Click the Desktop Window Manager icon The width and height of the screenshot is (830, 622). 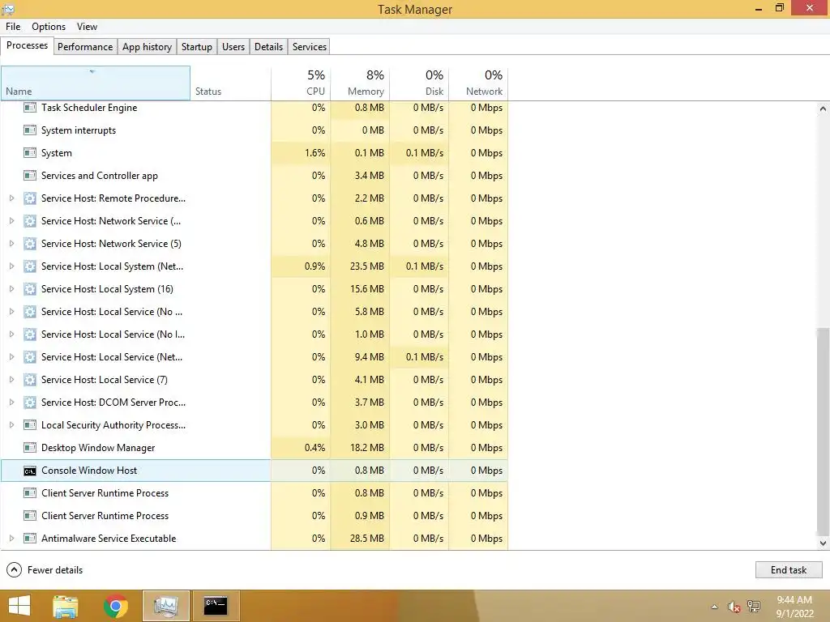pos(30,448)
